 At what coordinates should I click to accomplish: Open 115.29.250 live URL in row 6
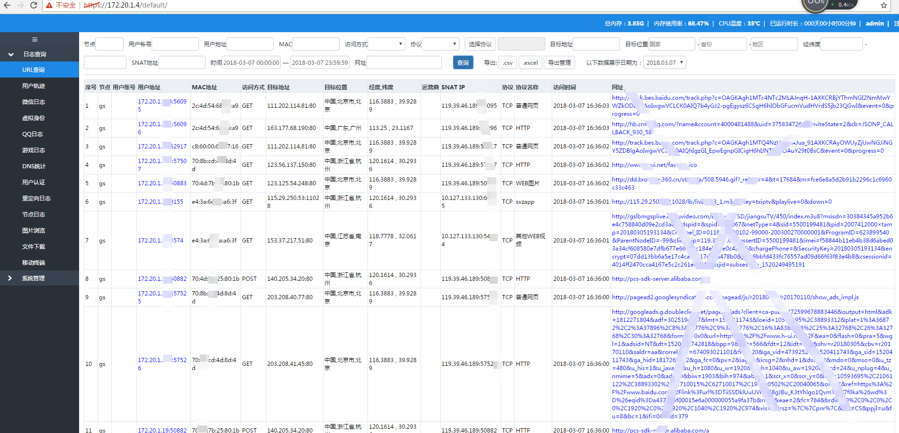tap(722, 202)
